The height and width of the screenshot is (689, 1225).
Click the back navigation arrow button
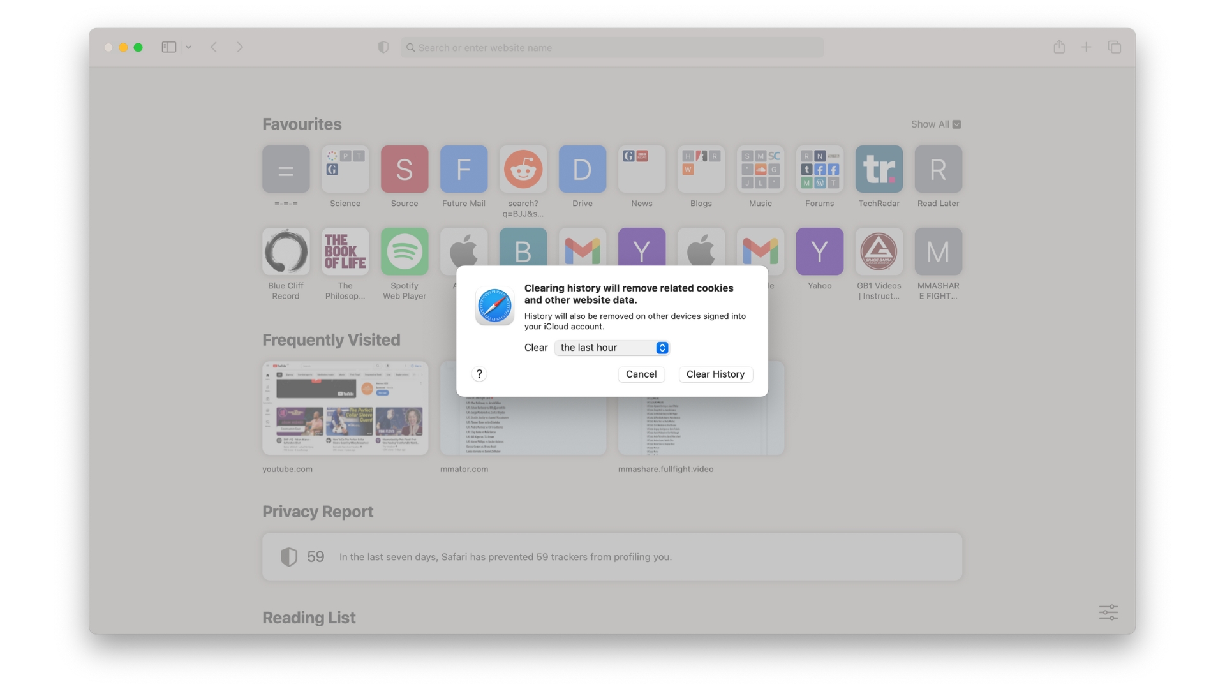[x=214, y=47]
